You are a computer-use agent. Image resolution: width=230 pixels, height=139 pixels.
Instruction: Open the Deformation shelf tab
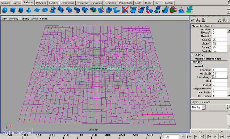click(67, 3)
